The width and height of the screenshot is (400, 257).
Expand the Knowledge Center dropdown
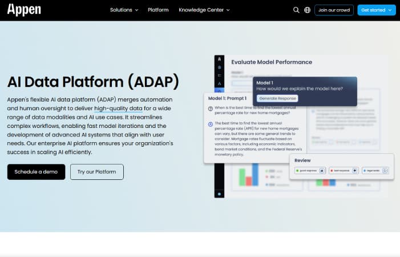click(x=204, y=10)
